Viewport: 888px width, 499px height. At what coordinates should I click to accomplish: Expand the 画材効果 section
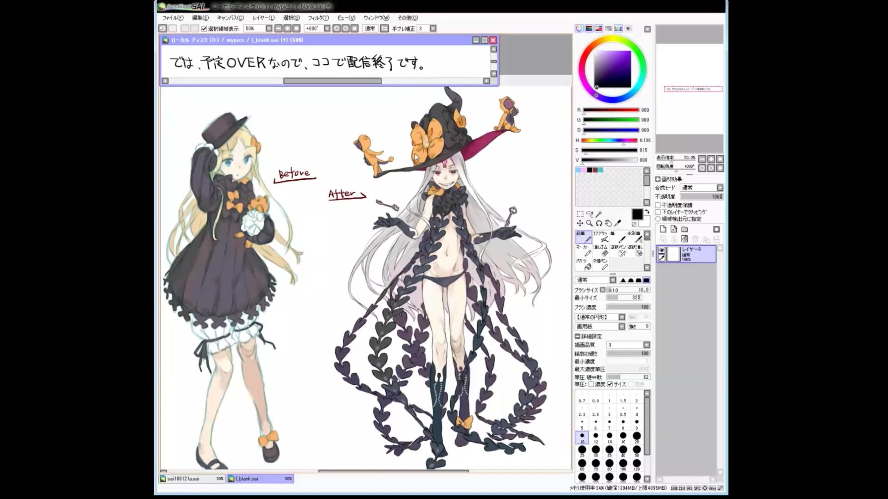[658, 179]
